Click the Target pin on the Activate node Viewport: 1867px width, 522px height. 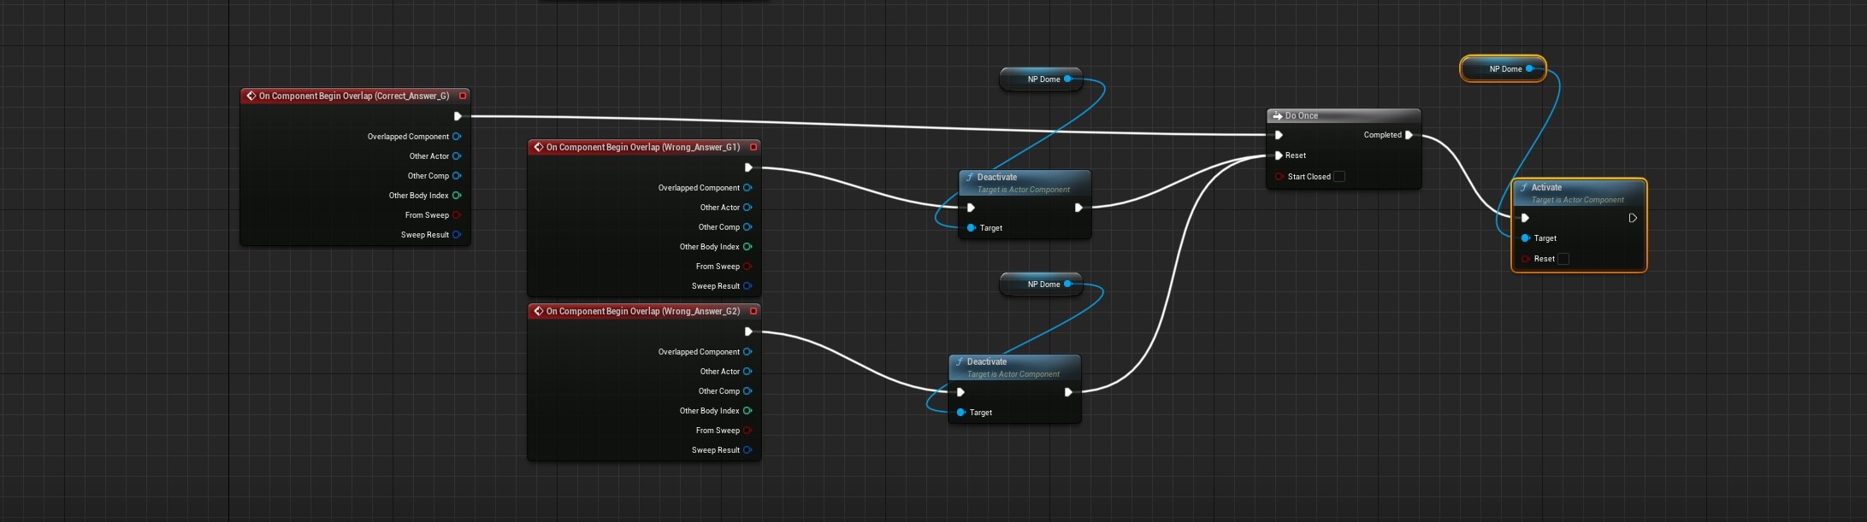pos(1525,238)
